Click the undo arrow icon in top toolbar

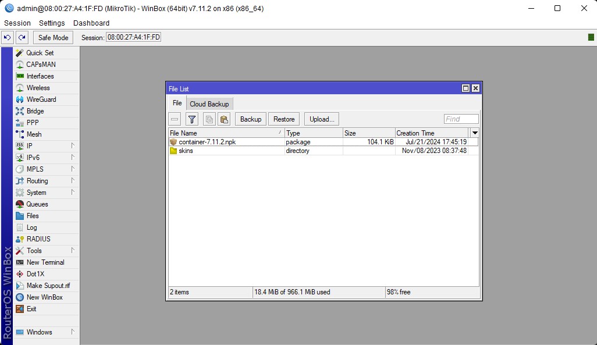tap(8, 38)
